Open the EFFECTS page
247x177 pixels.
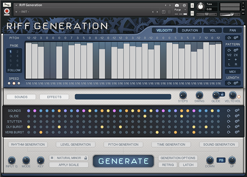click(x=54, y=97)
